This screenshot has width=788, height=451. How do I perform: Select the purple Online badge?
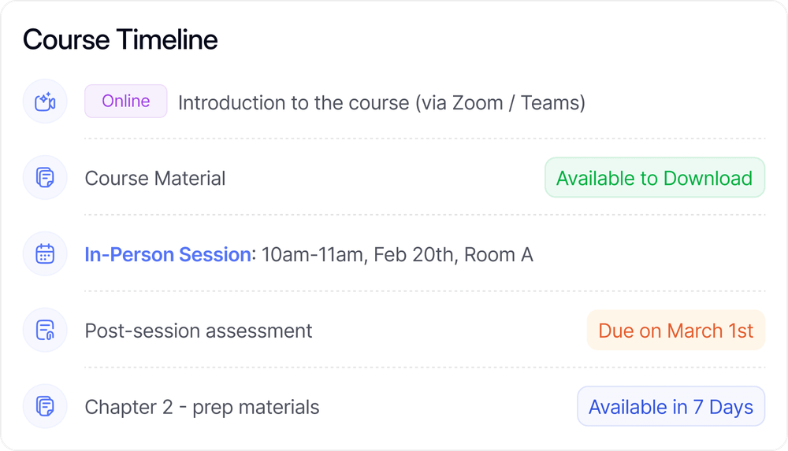click(126, 102)
